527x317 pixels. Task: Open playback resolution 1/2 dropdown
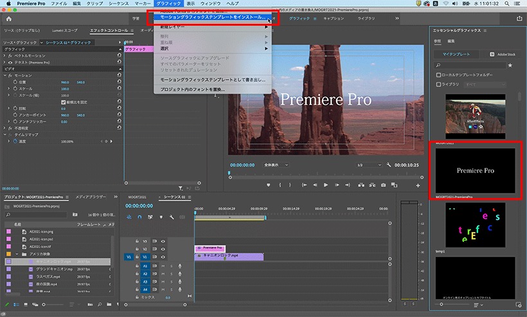(369, 165)
